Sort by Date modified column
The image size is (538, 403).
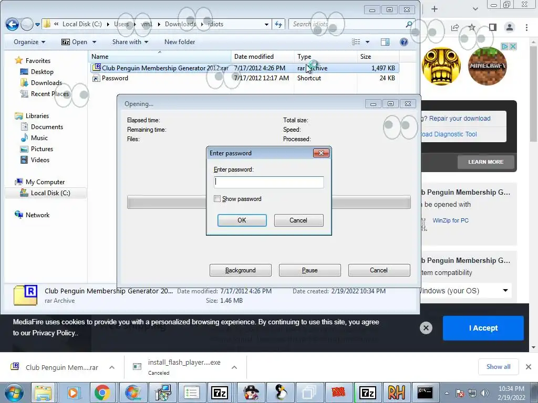pyautogui.click(x=263, y=57)
